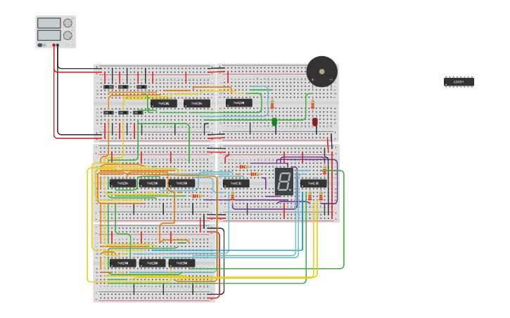The height and width of the screenshot is (318, 510).
Task: Click the power supply lower knob
Action: point(68,35)
